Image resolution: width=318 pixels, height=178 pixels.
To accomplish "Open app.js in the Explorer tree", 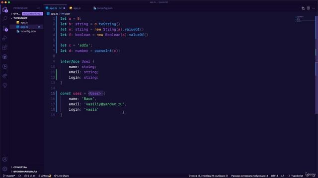I will point(24,22).
